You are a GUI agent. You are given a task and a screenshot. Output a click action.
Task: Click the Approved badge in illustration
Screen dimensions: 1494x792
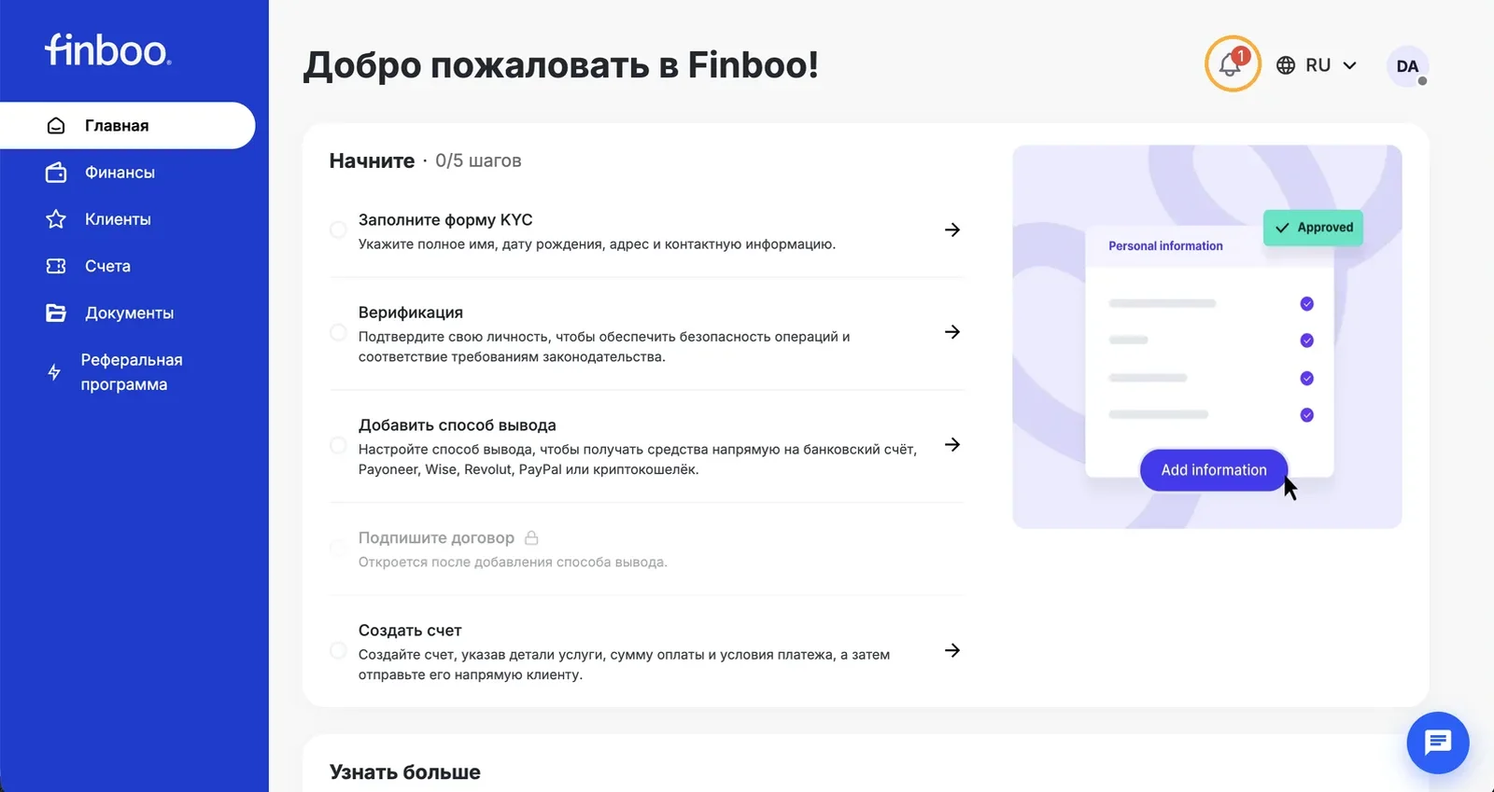1313,228
